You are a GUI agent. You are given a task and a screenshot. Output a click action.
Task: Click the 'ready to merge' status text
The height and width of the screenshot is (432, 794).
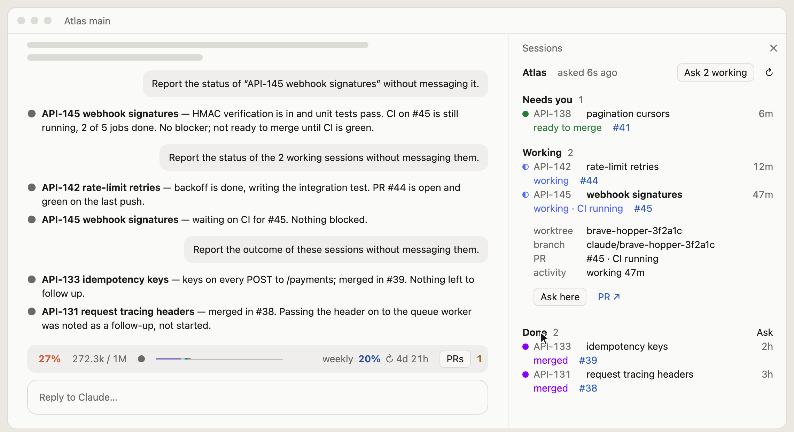[567, 128]
